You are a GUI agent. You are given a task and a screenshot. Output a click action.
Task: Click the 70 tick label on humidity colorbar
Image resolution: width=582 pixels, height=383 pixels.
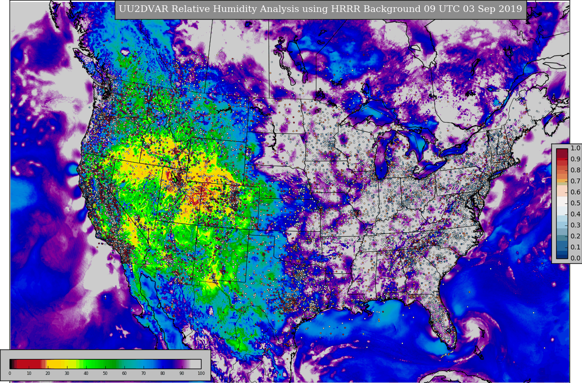[144, 373]
